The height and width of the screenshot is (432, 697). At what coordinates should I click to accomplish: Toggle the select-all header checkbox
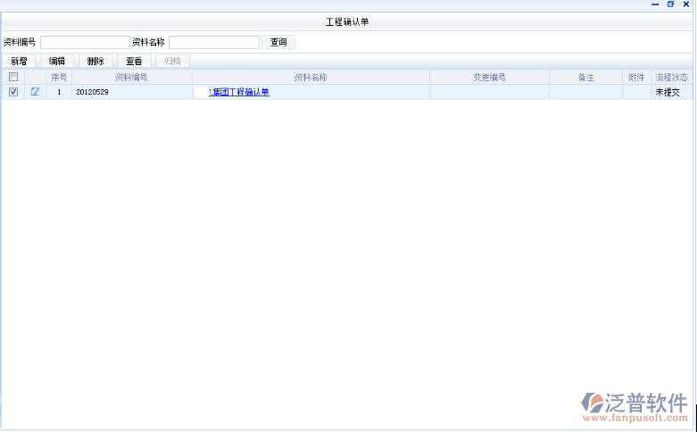(12, 78)
